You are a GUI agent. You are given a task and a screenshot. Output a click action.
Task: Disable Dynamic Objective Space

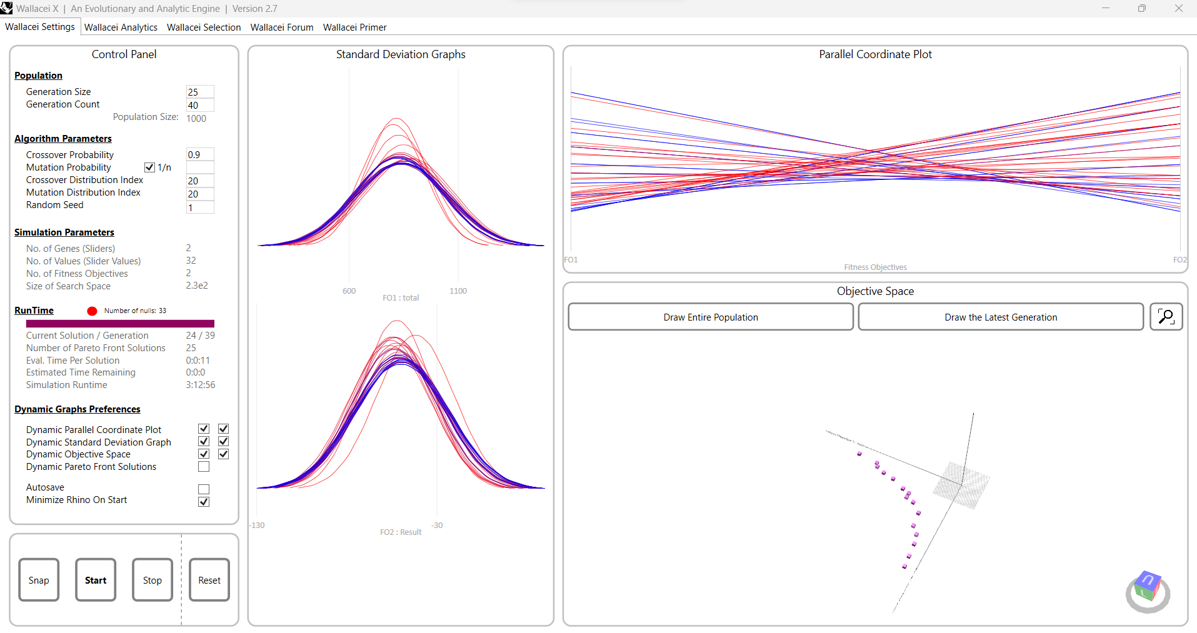pos(203,454)
